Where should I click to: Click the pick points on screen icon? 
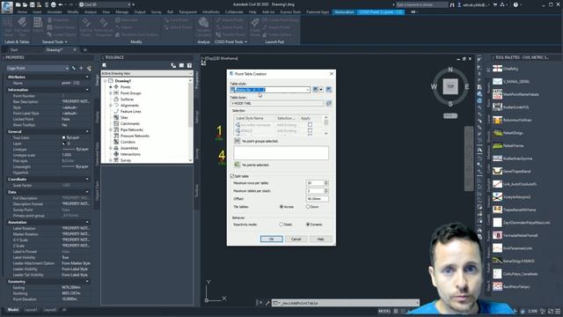click(x=237, y=165)
